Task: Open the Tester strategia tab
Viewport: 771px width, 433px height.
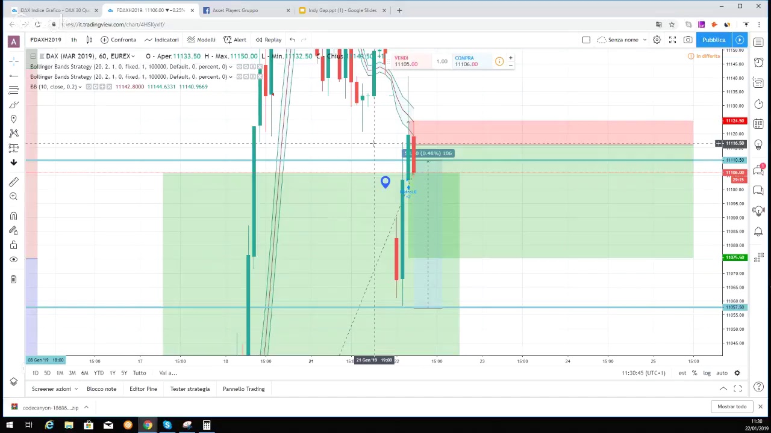Action: (190, 389)
